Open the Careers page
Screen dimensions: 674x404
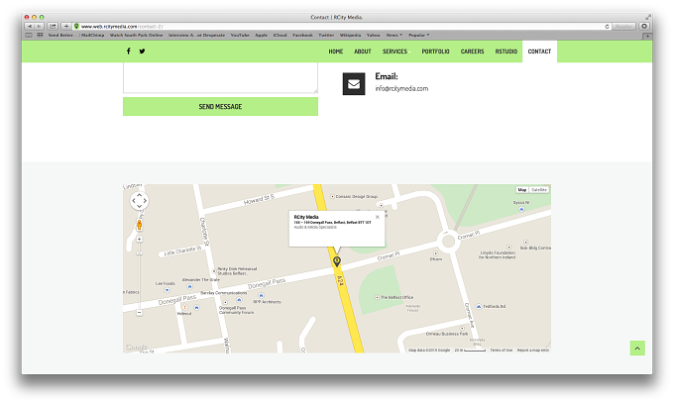coord(473,51)
